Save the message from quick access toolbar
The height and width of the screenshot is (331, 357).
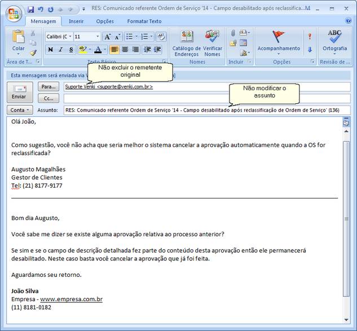[30, 9]
